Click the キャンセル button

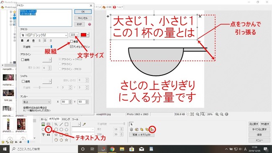pyautogui.click(x=83, y=18)
